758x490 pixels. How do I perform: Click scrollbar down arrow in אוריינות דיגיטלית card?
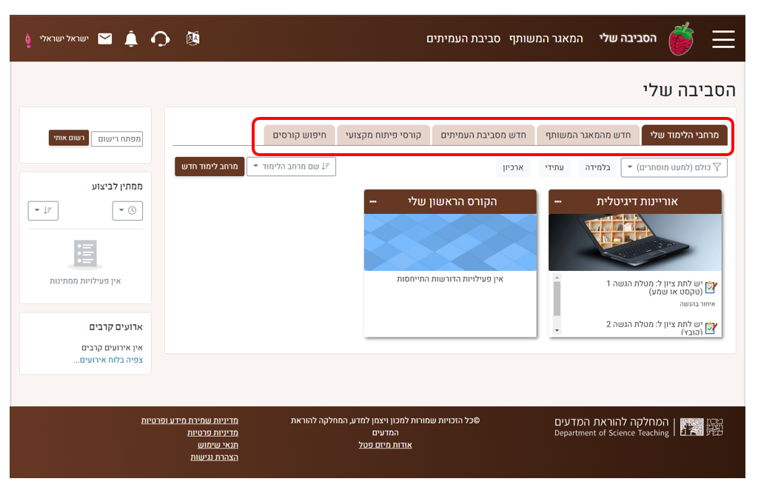(x=557, y=329)
